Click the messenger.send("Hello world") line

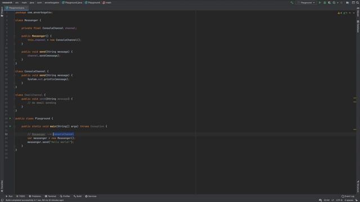coord(51,142)
